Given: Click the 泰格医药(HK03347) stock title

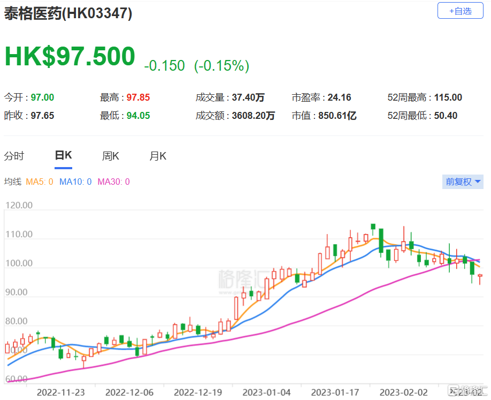Looking at the screenshot, I should (x=68, y=13).
